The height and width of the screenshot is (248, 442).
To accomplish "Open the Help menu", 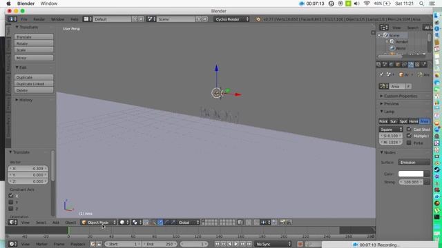I will pos(75,19).
